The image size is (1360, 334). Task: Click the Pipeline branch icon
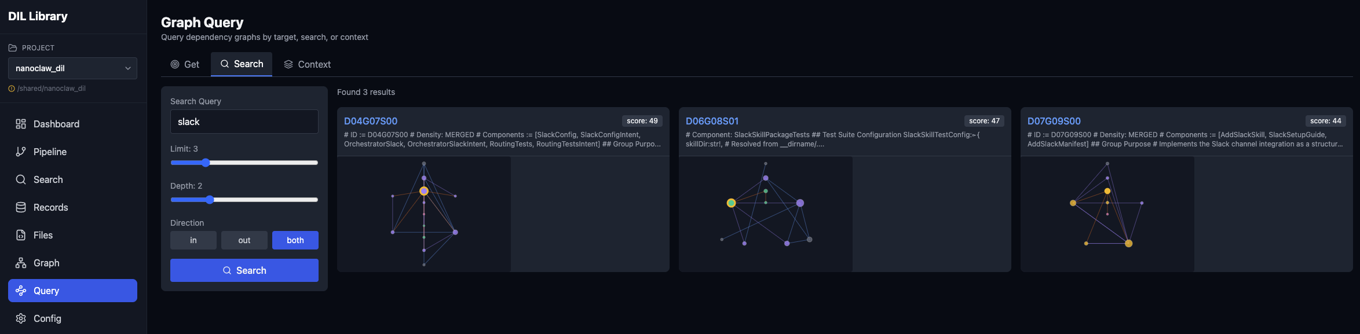coord(21,152)
